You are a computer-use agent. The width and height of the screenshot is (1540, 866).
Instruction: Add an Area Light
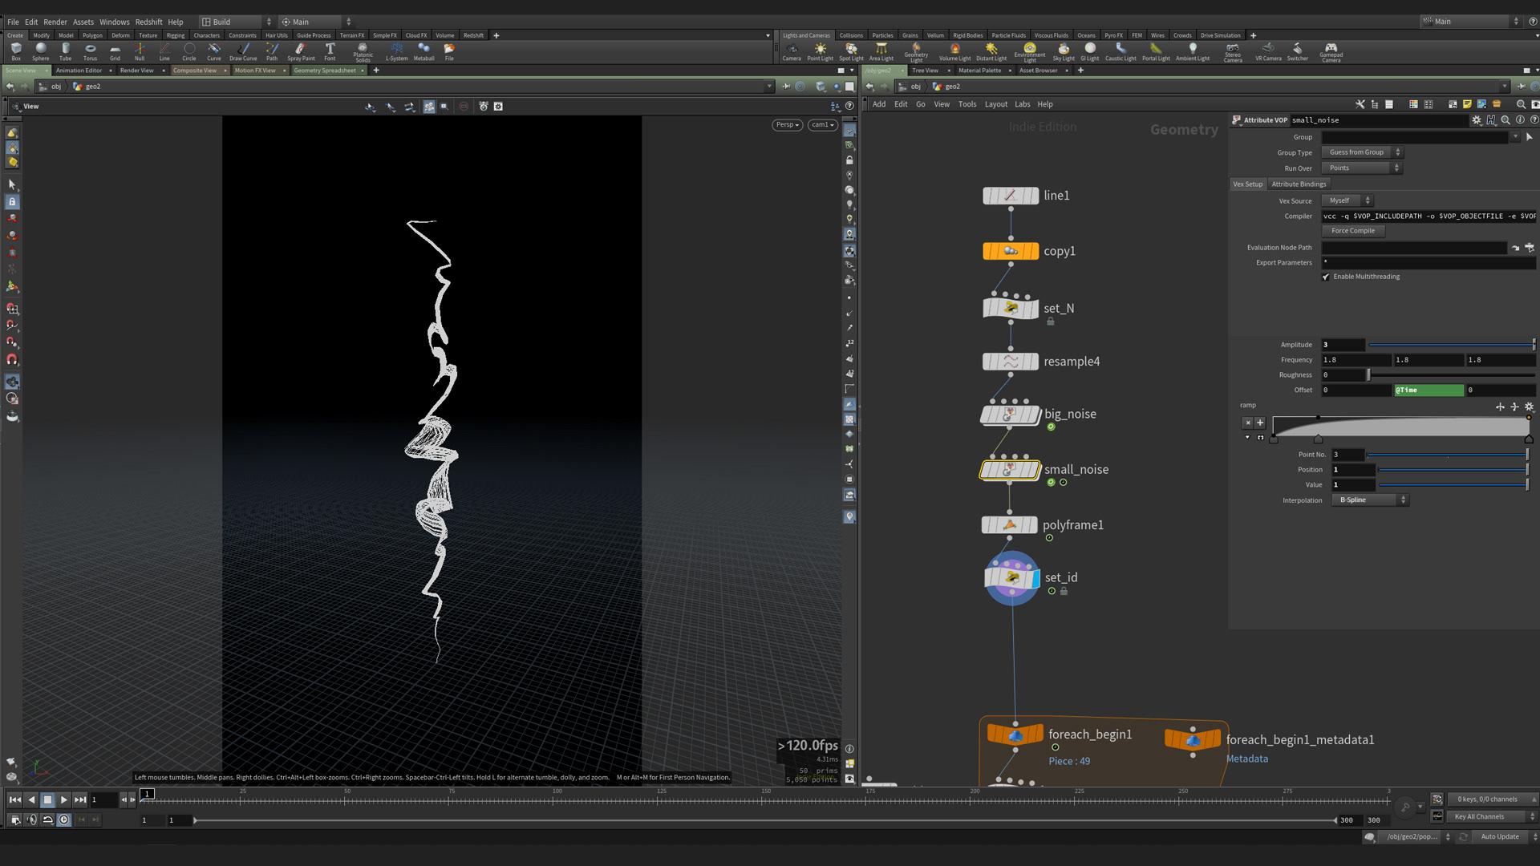pyautogui.click(x=881, y=52)
